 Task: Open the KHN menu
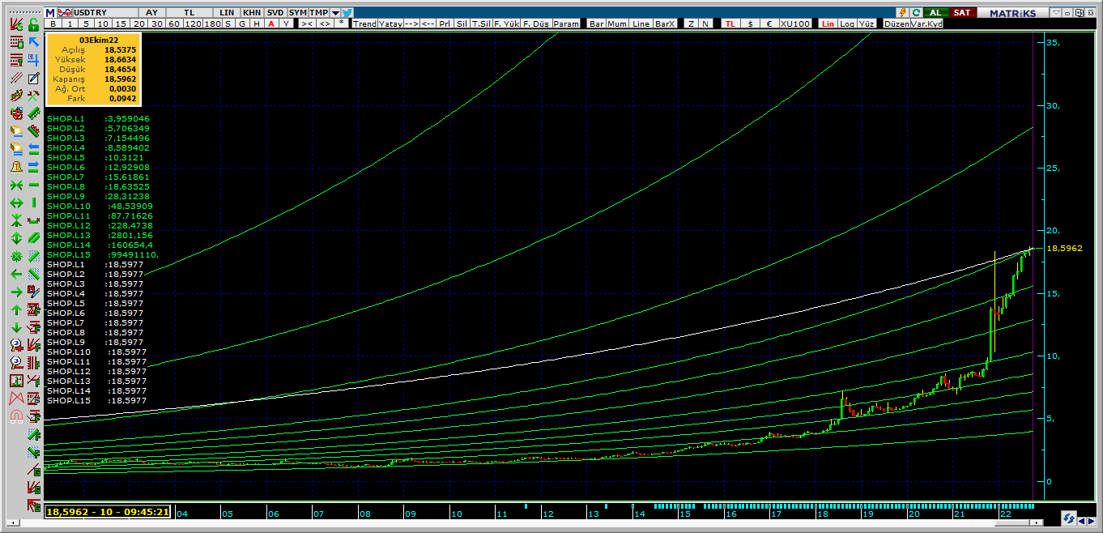pyautogui.click(x=252, y=13)
